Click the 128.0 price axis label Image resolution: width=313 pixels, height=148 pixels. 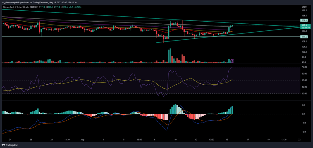[x=304, y=16]
